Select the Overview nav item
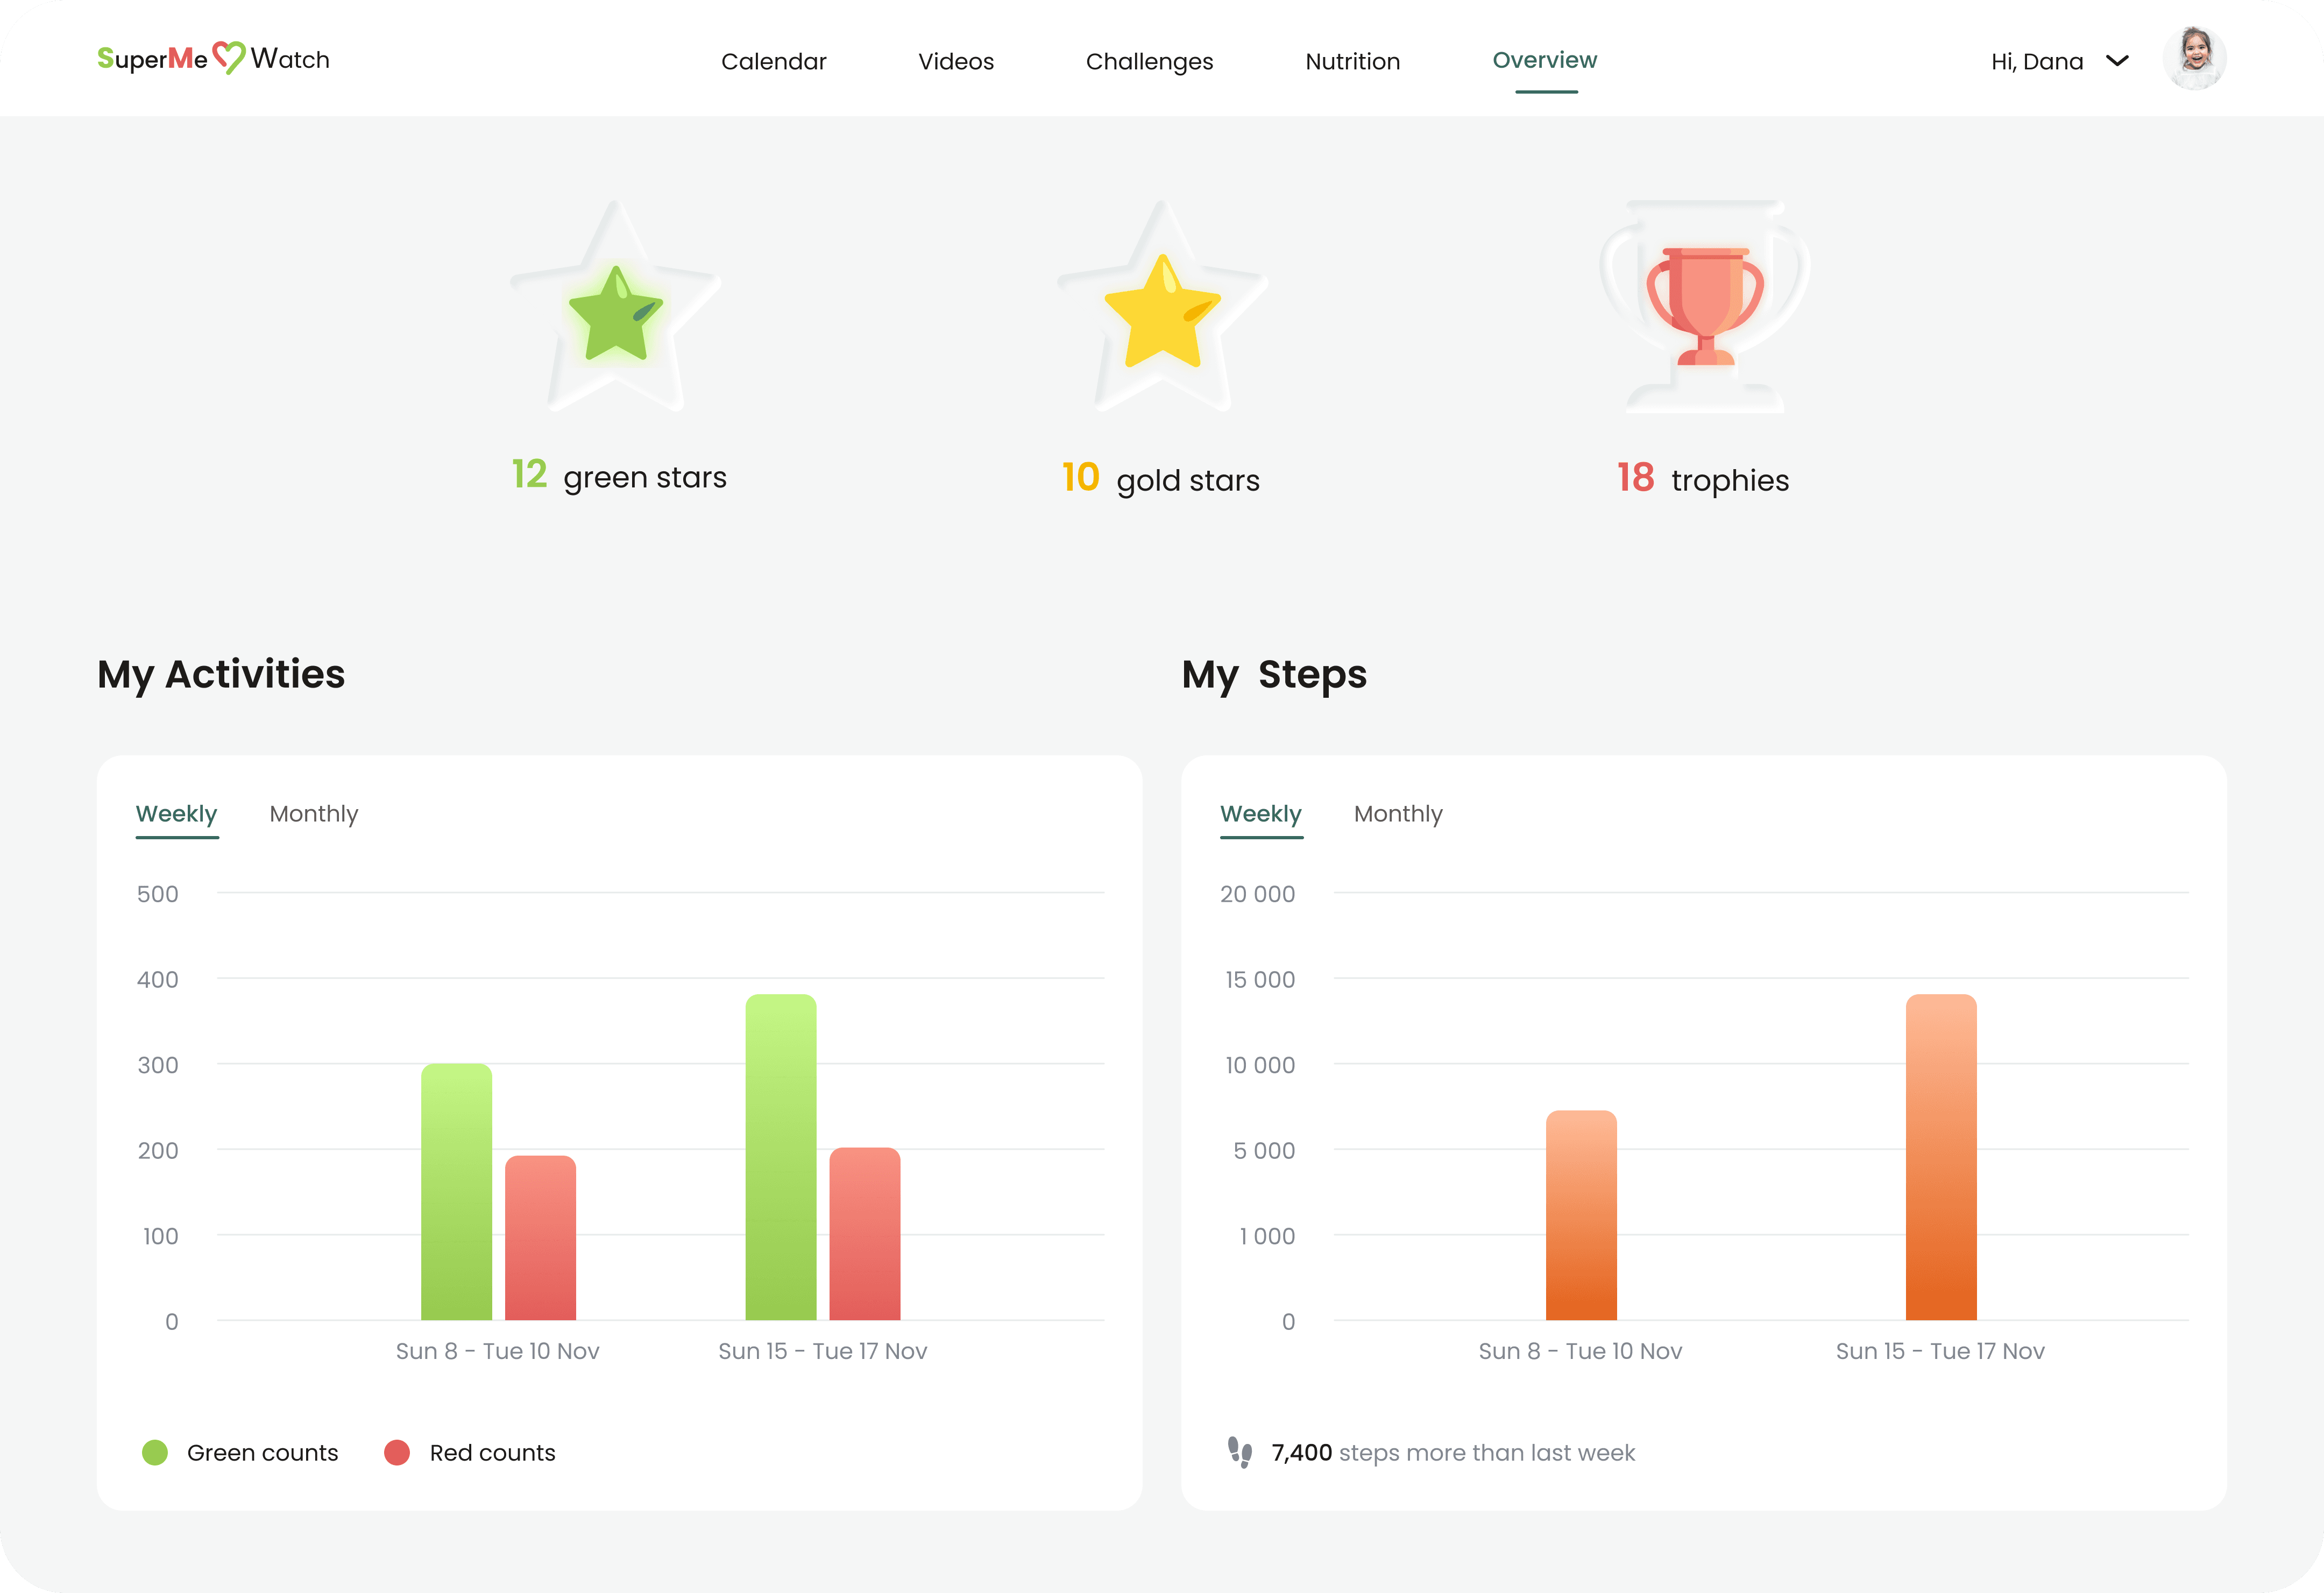This screenshot has width=2324, height=1593. pyautogui.click(x=1544, y=61)
